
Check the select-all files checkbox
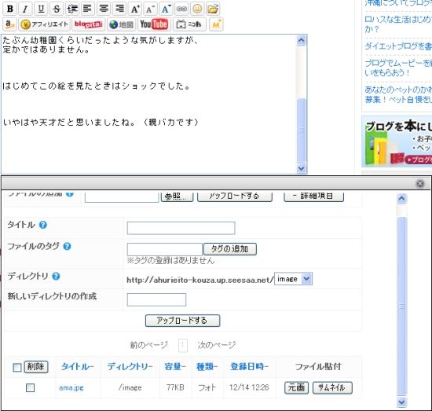(17, 367)
